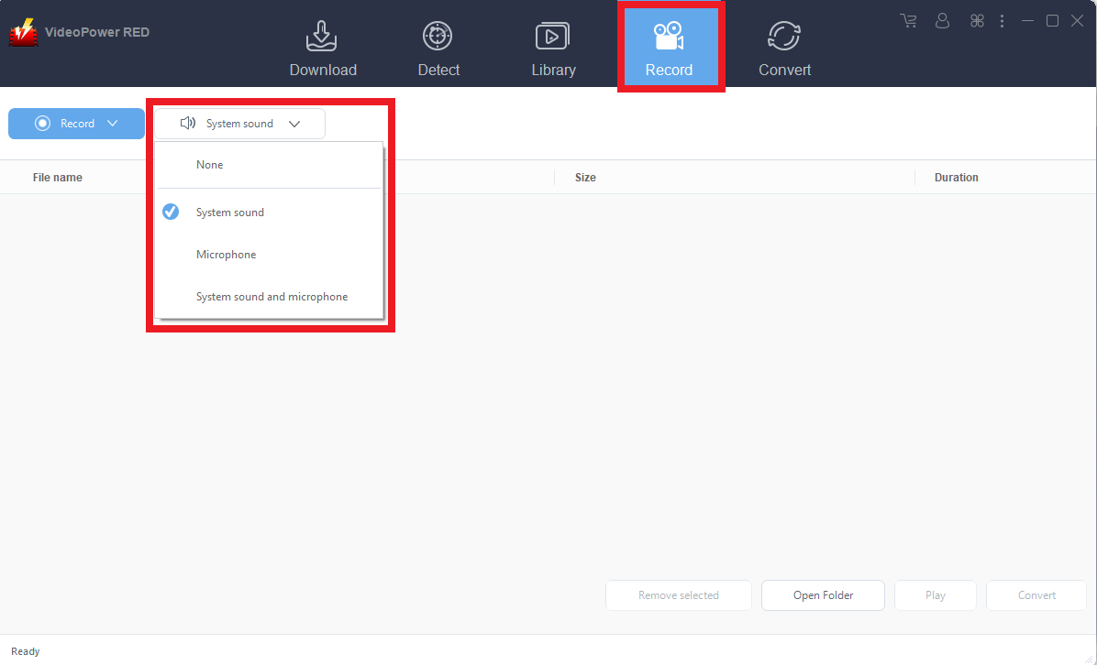
Task: Click the File name column header
Action: click(58, 178)
